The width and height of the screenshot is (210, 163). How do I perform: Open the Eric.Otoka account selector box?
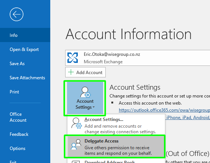(137, 58)
